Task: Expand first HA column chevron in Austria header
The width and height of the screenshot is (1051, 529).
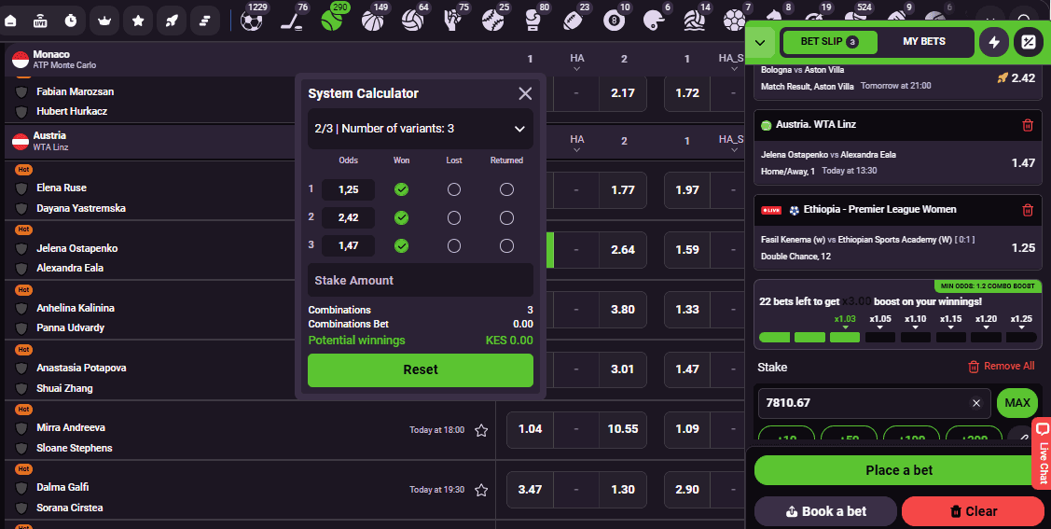Action: point(577,150)
